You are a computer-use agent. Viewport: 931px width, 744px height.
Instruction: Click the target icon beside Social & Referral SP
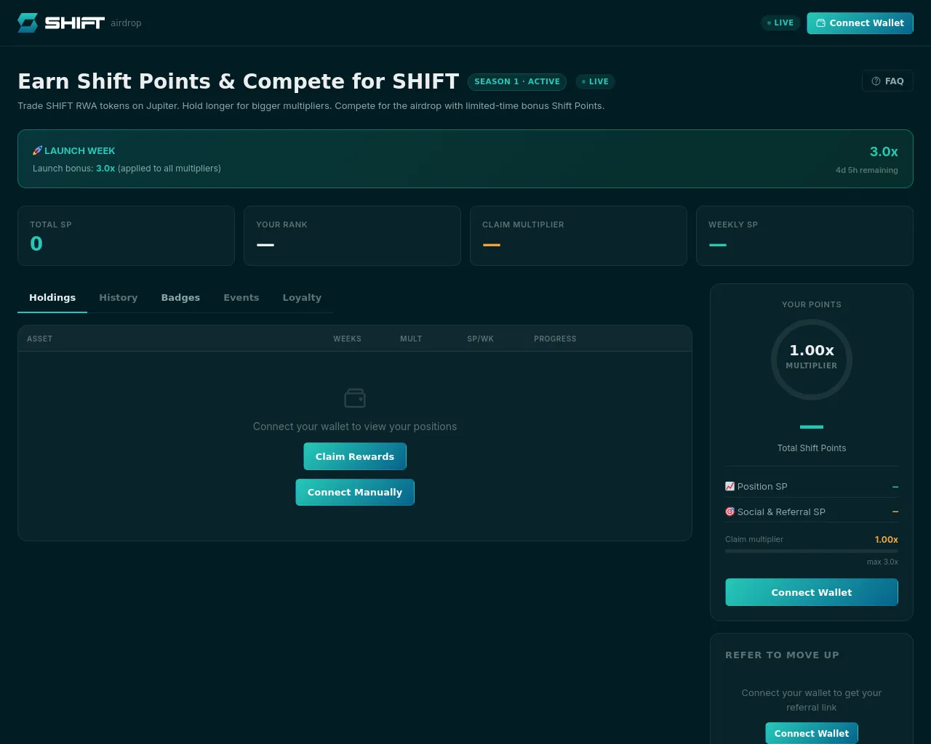(730, 511)
